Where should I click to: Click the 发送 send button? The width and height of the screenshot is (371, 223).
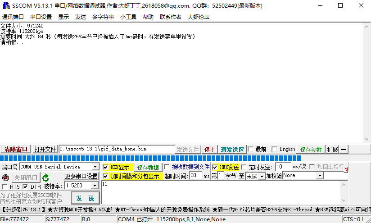tap(85, 198)
